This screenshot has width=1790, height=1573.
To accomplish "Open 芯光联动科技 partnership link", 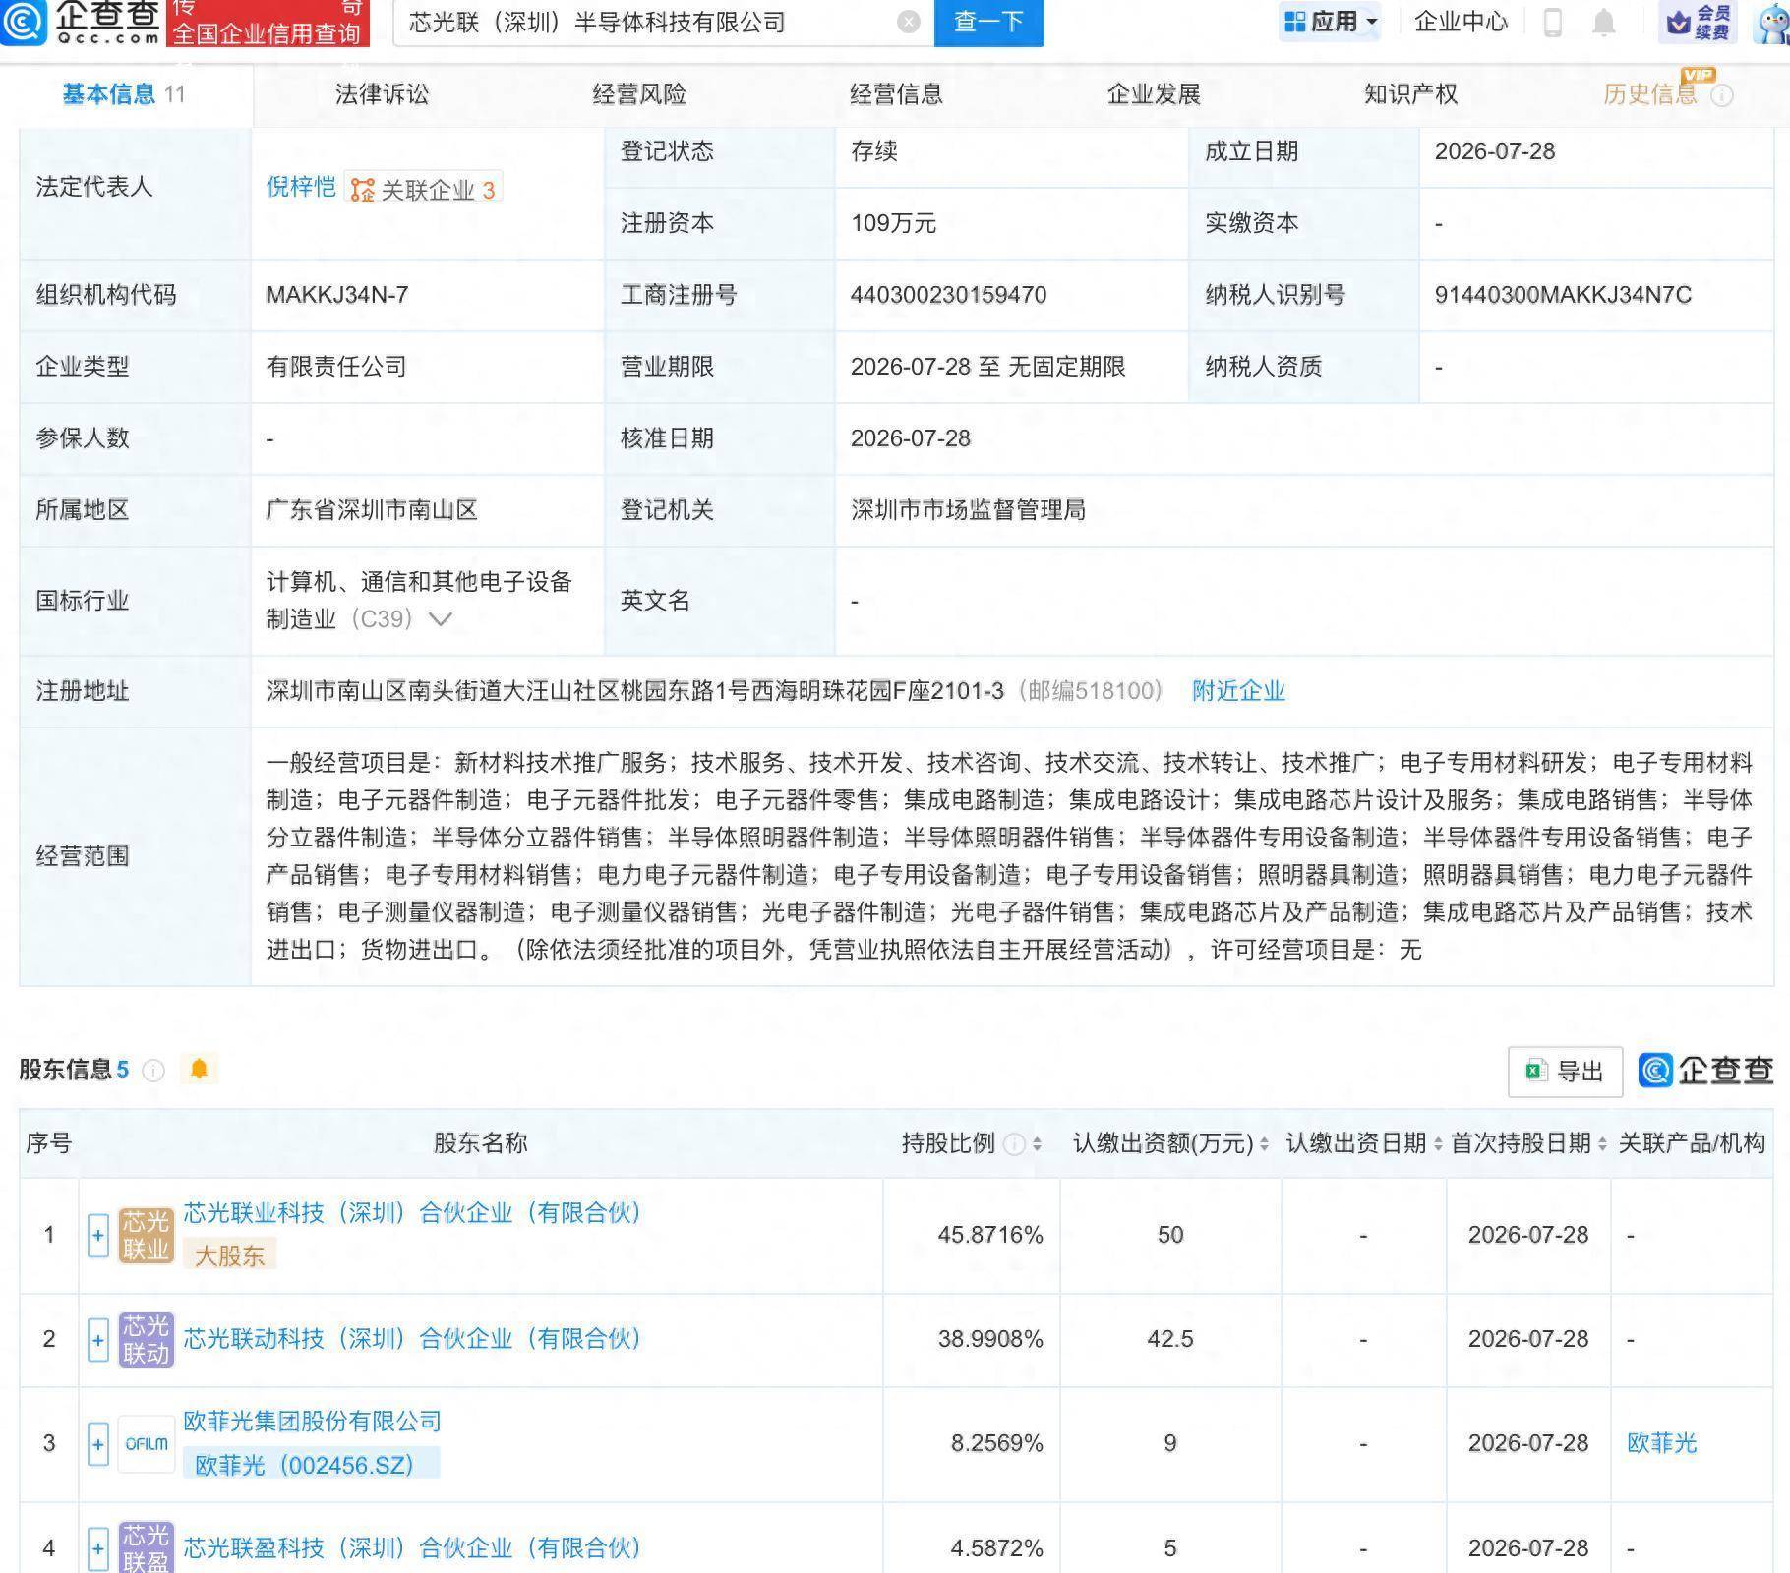I will point(412,1339).
